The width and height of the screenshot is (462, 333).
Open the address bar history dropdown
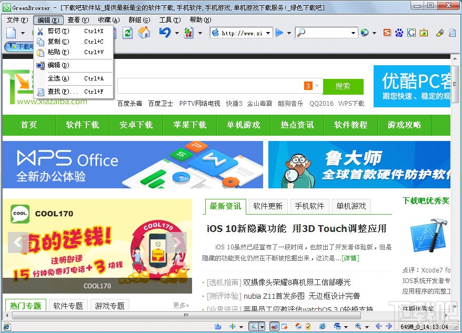(268, 33)
